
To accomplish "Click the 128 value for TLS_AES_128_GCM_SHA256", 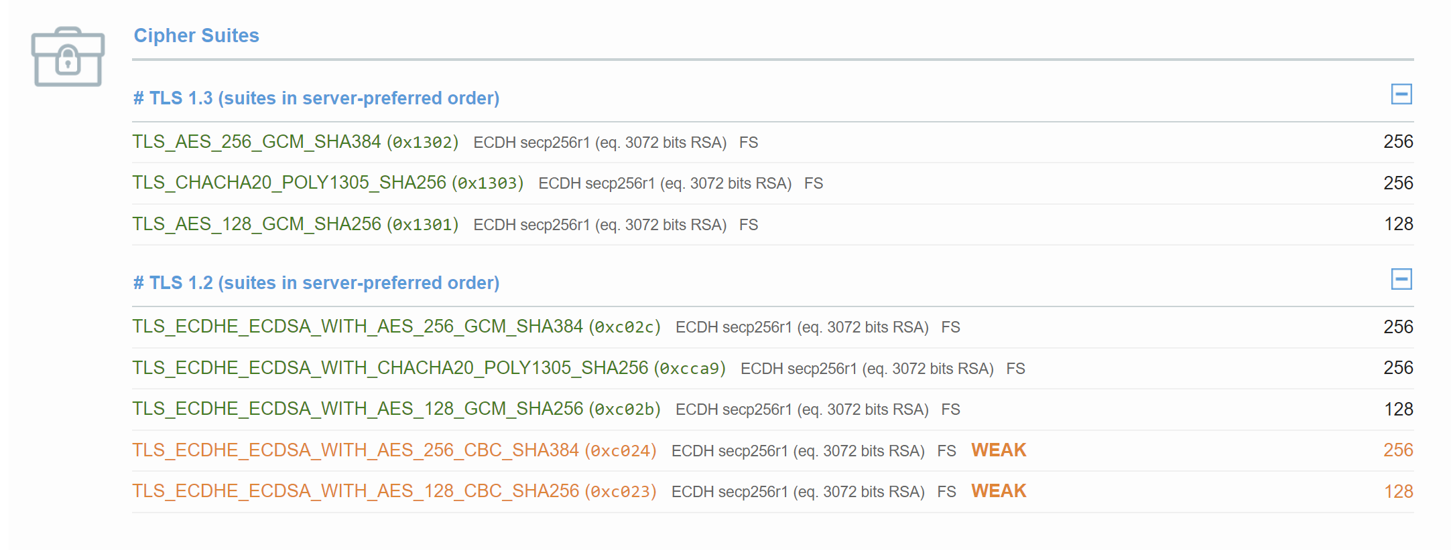I will (x=1398, y=224).
